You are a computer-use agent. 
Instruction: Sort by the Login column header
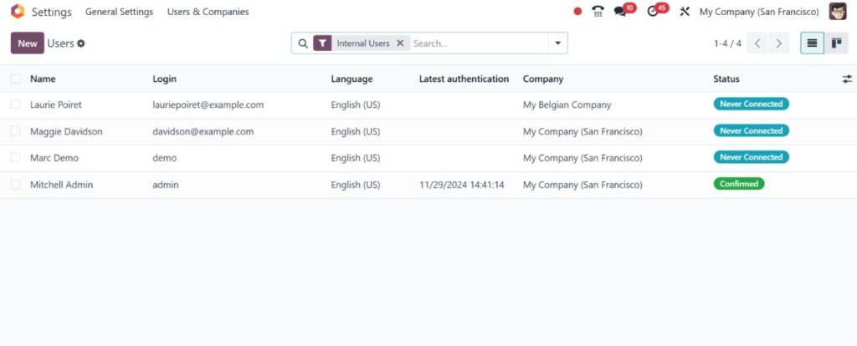coord(165,79)
